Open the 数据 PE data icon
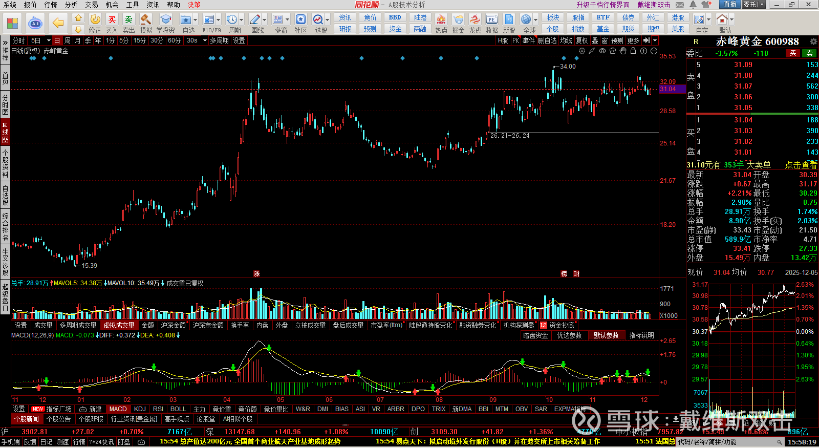The width and height of the screenshot is (819, 448). click(x=492, y=19)
